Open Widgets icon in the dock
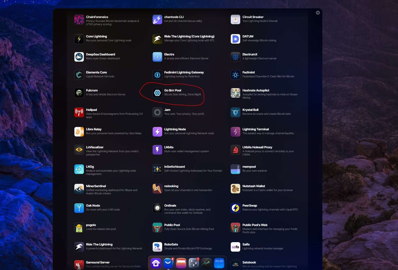398x270 pixels. click(x=219, y=263)
